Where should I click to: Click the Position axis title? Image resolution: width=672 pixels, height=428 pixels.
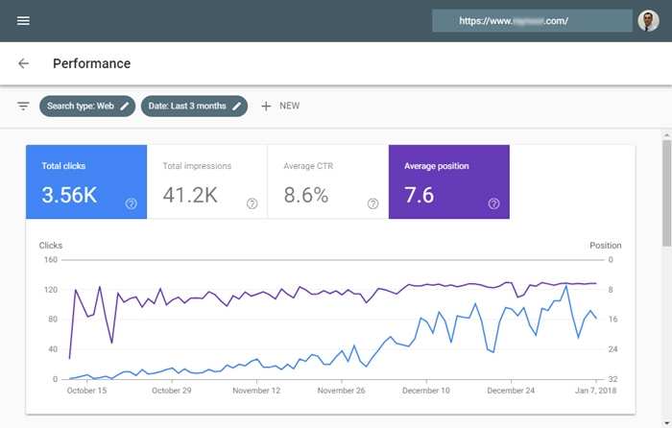pos(605,246)
